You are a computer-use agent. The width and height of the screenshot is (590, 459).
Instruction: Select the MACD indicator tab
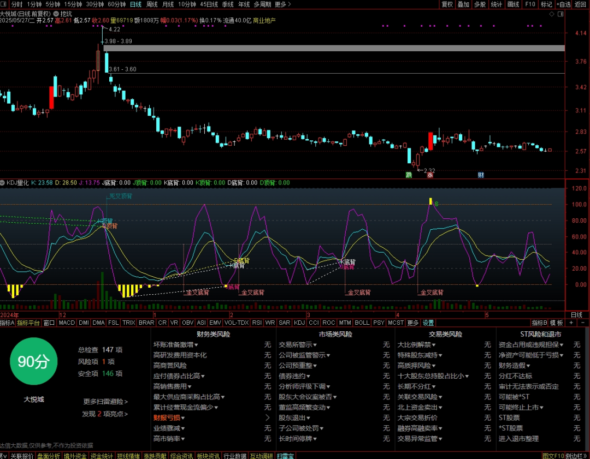click(67, 323)
